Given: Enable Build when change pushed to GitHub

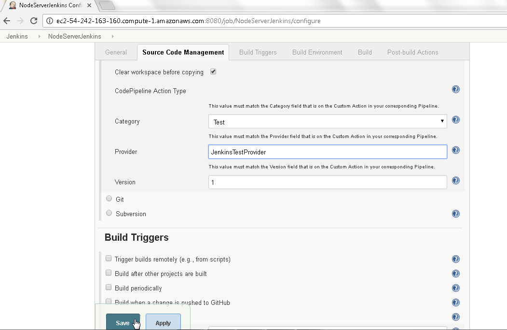Looking at the screenshot, I should pos(109,302).
